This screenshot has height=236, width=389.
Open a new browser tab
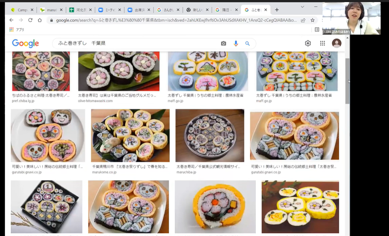277,10
